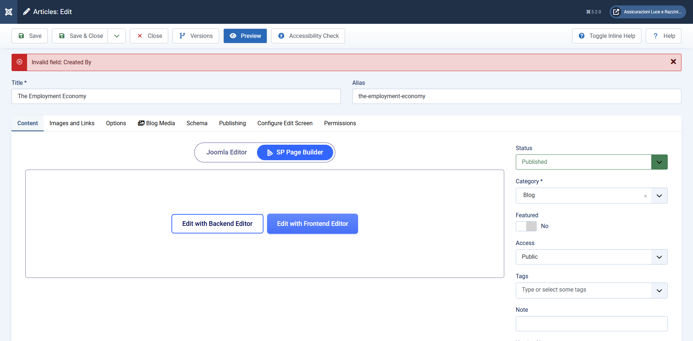The width and height of the screenshot is (693, 341).
Task: Switch to Joomla Editor mode
Action: (226, 152)
